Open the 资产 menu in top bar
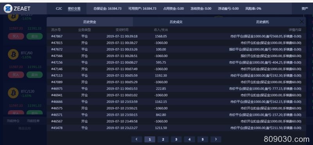The width and height of the screenshot is (313, 145). [x=305, y=9]
